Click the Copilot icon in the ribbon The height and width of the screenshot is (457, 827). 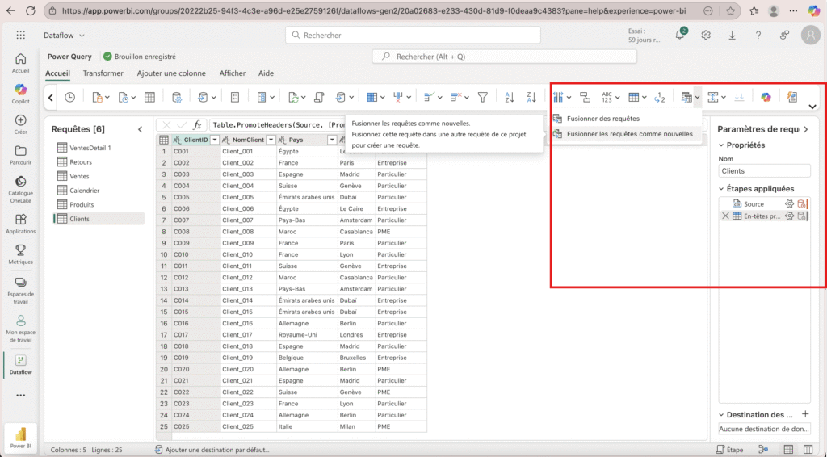766,97
